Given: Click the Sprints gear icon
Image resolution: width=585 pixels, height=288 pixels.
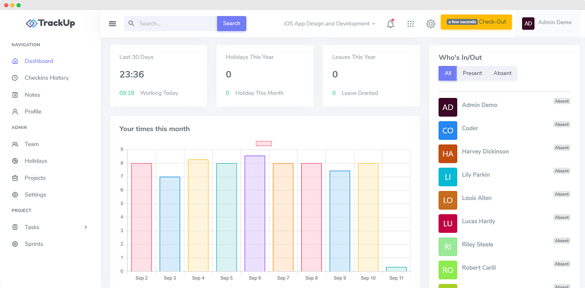Looking at the screenshot, I should 15,244.
